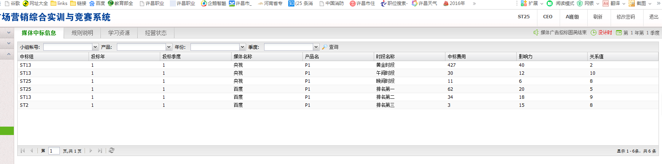Sort by the 中标费用 column header
This screenshot has width=662, height=164.
click(x=481, y=56)
